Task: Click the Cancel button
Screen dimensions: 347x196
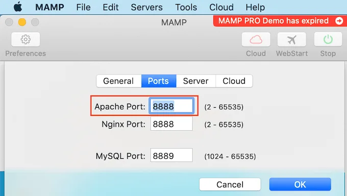Action: click(230, 184)
